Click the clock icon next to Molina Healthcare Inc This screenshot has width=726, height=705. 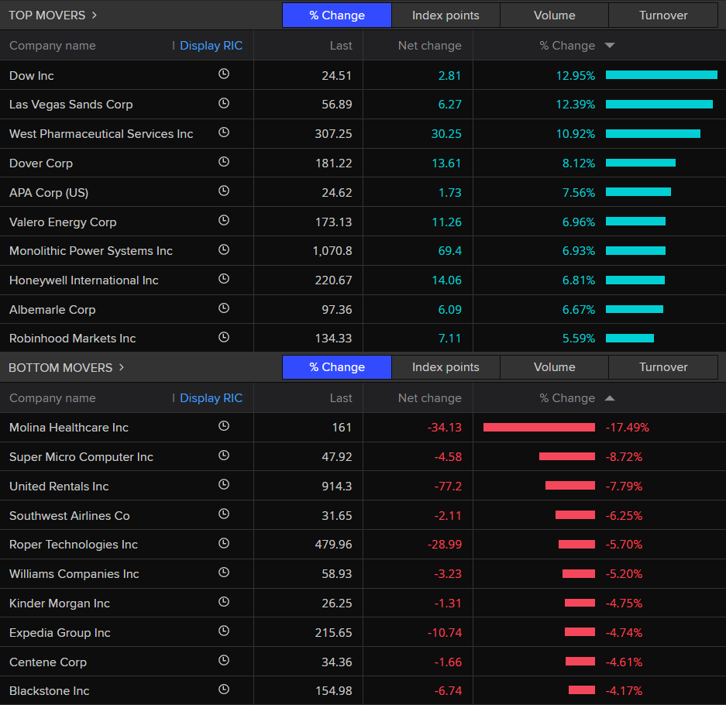coord(224,427)
